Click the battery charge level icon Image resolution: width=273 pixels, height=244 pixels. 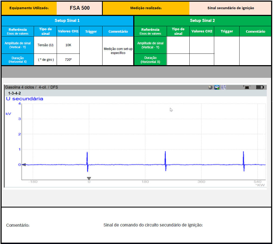260,87
